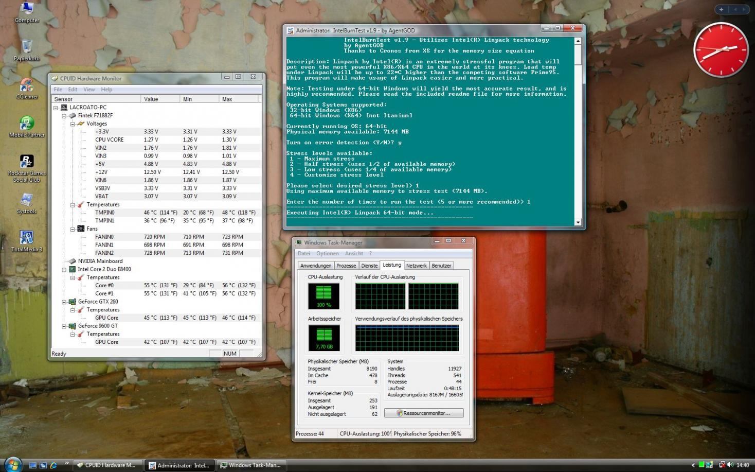Collapse the GeForce GTX 260 node
The width and height of the screenshot is (755, 472).
point(64,302)
